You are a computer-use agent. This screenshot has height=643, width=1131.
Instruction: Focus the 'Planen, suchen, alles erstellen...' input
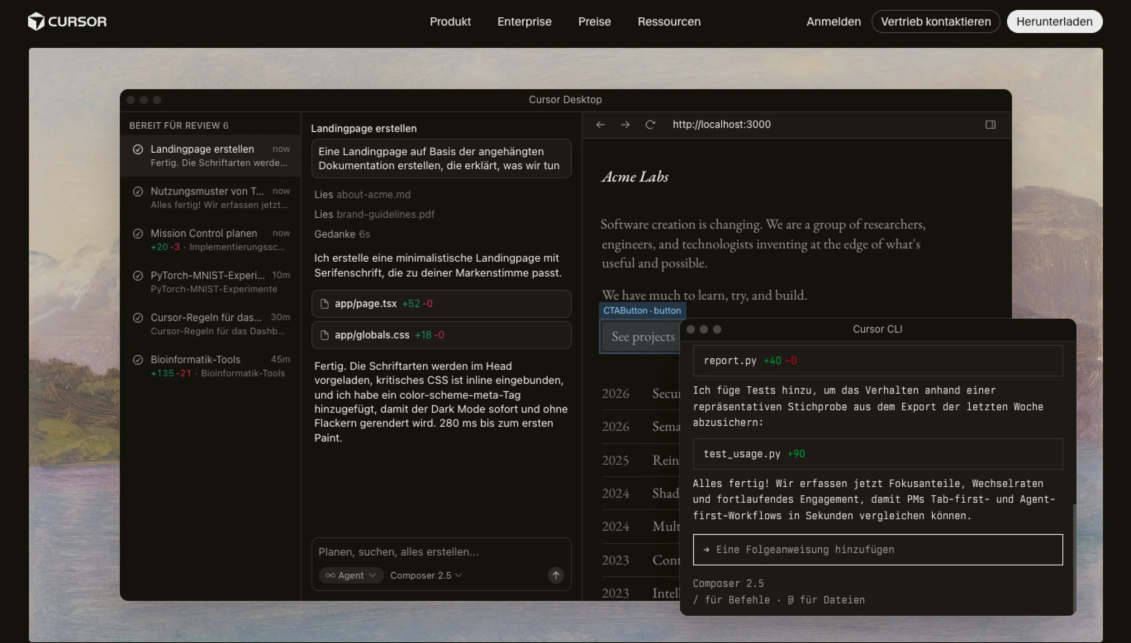pyautogui.click(x=441, y=551)
